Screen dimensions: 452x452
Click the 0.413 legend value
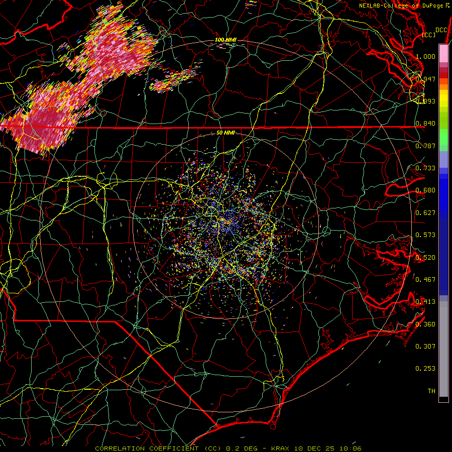[x=425, y=302]
